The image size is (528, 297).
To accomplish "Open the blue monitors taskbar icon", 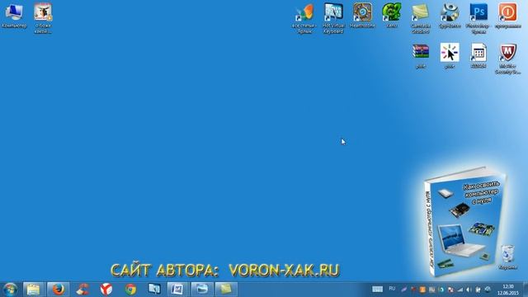I will (154, 290).
